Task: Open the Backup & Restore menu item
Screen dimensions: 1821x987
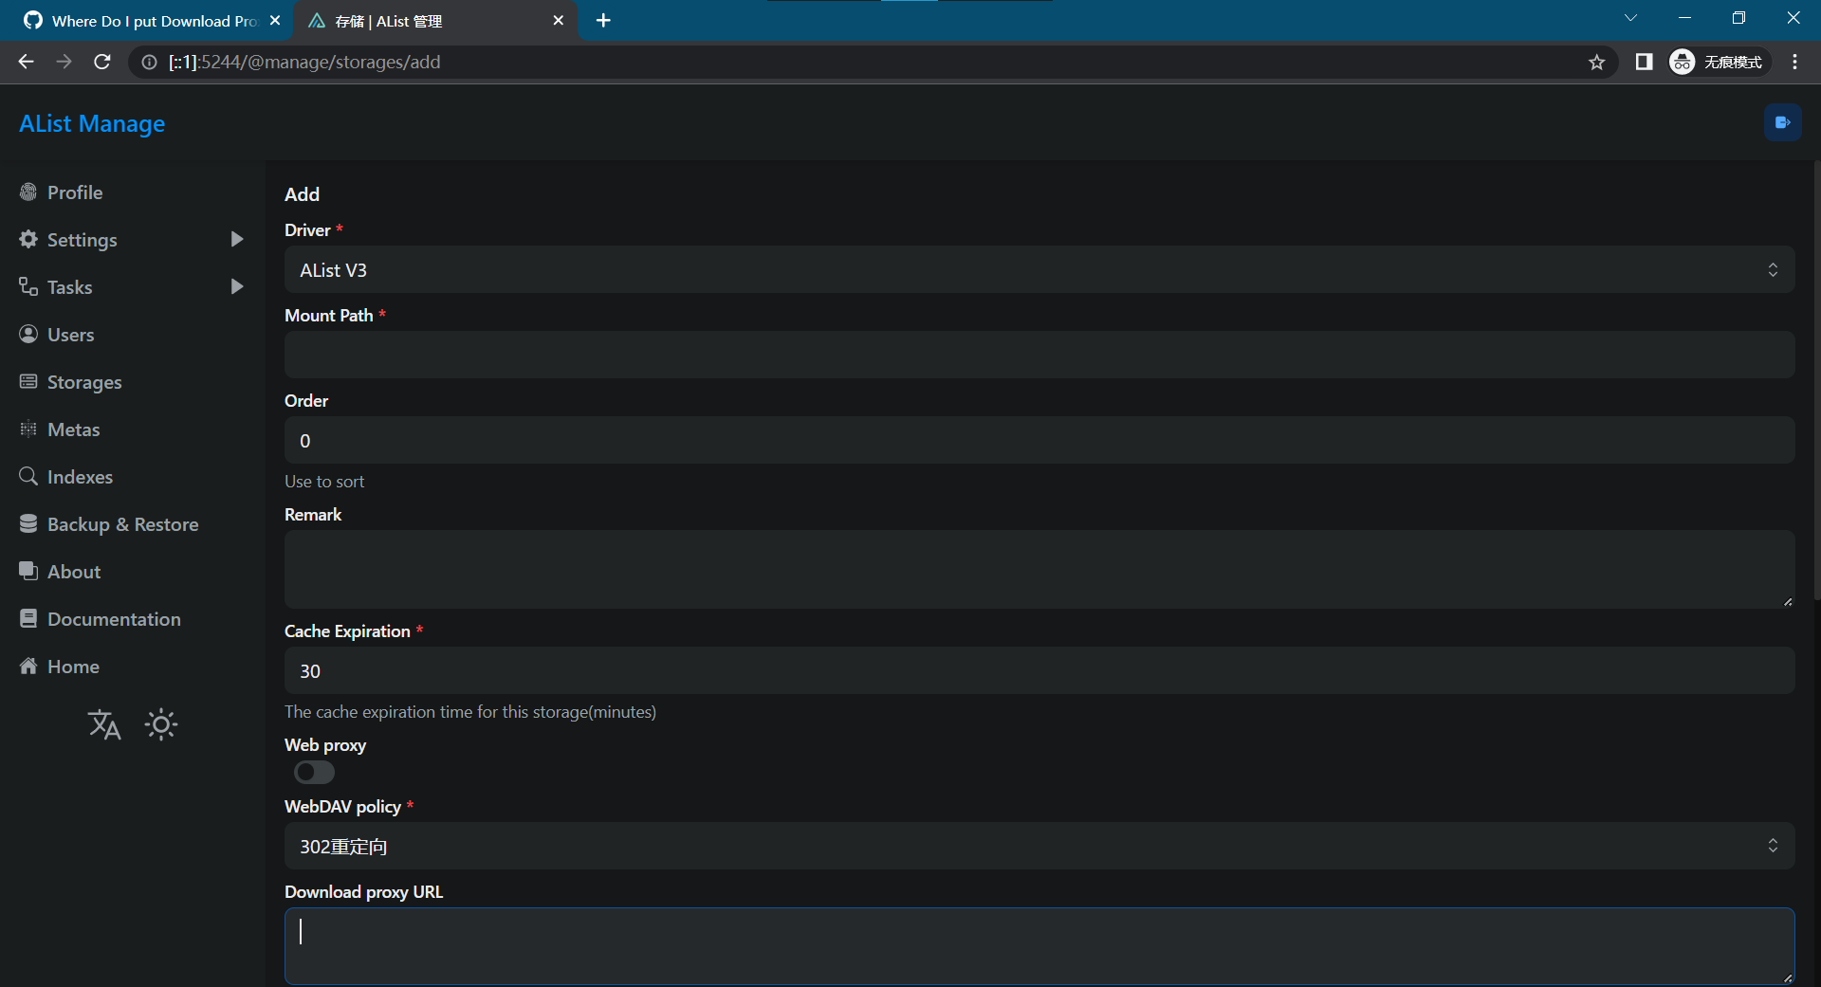Action: point(123,524)
